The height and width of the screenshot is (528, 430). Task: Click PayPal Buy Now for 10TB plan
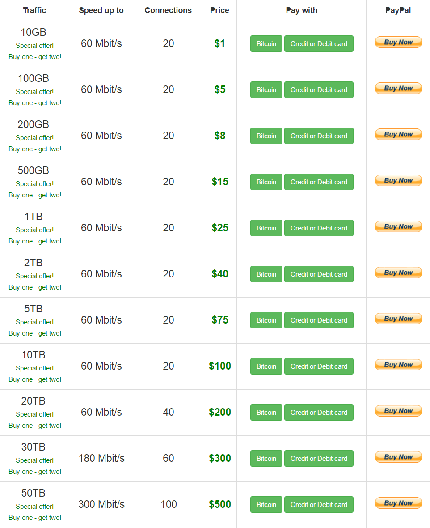point(398,365)
